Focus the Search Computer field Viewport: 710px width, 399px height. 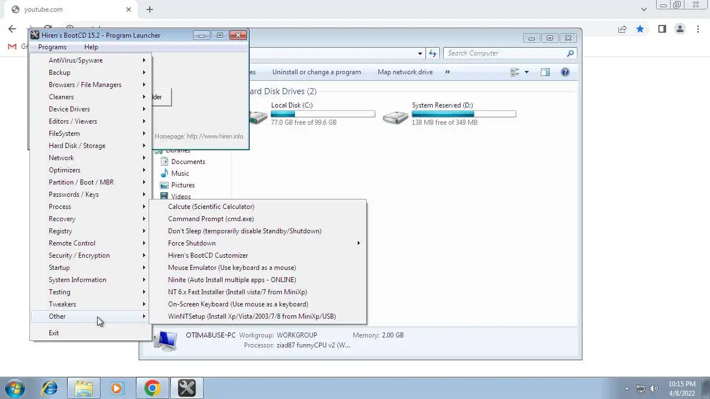pyautogui.click(x=510, y=53)
